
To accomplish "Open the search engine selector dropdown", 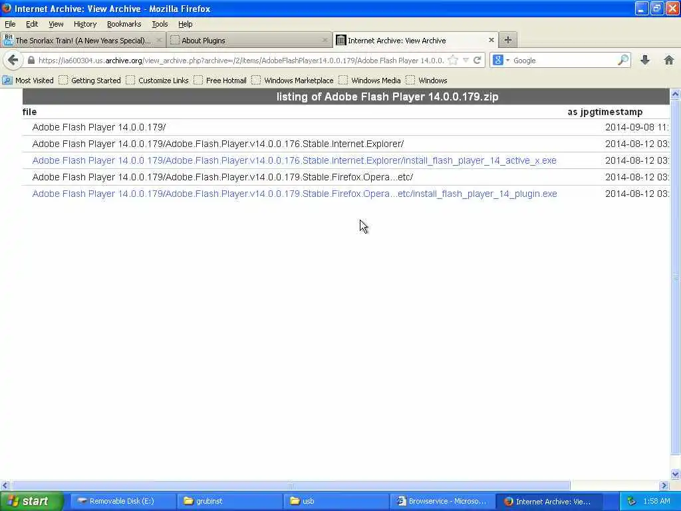I will point(501,61).
